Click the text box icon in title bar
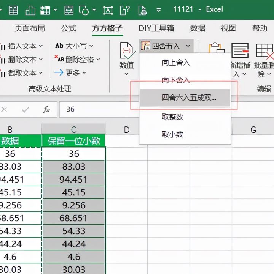Screen dimensions: 274x274 pos(108,11)
